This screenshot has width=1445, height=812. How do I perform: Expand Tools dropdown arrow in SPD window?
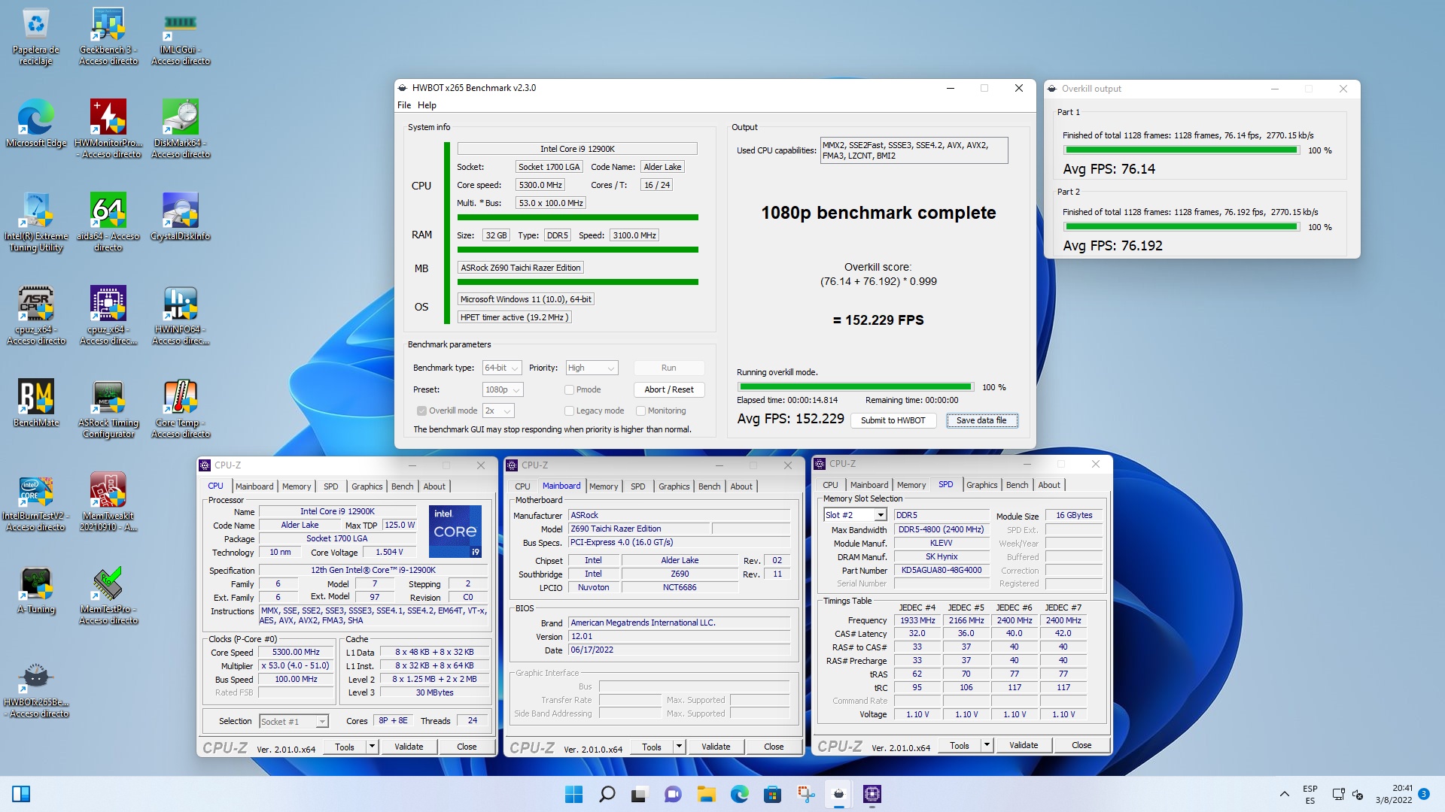pyautogui.click(x=987, y=745)
